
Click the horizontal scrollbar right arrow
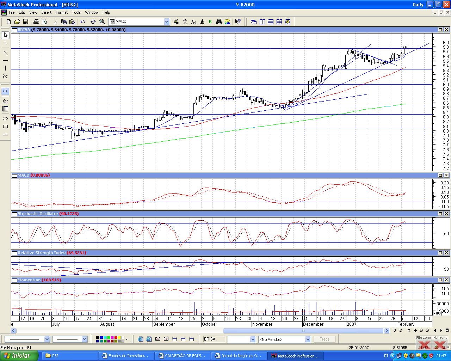click(x=387, y=330)
